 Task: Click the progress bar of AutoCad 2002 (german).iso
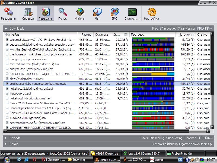click(153, 118)
